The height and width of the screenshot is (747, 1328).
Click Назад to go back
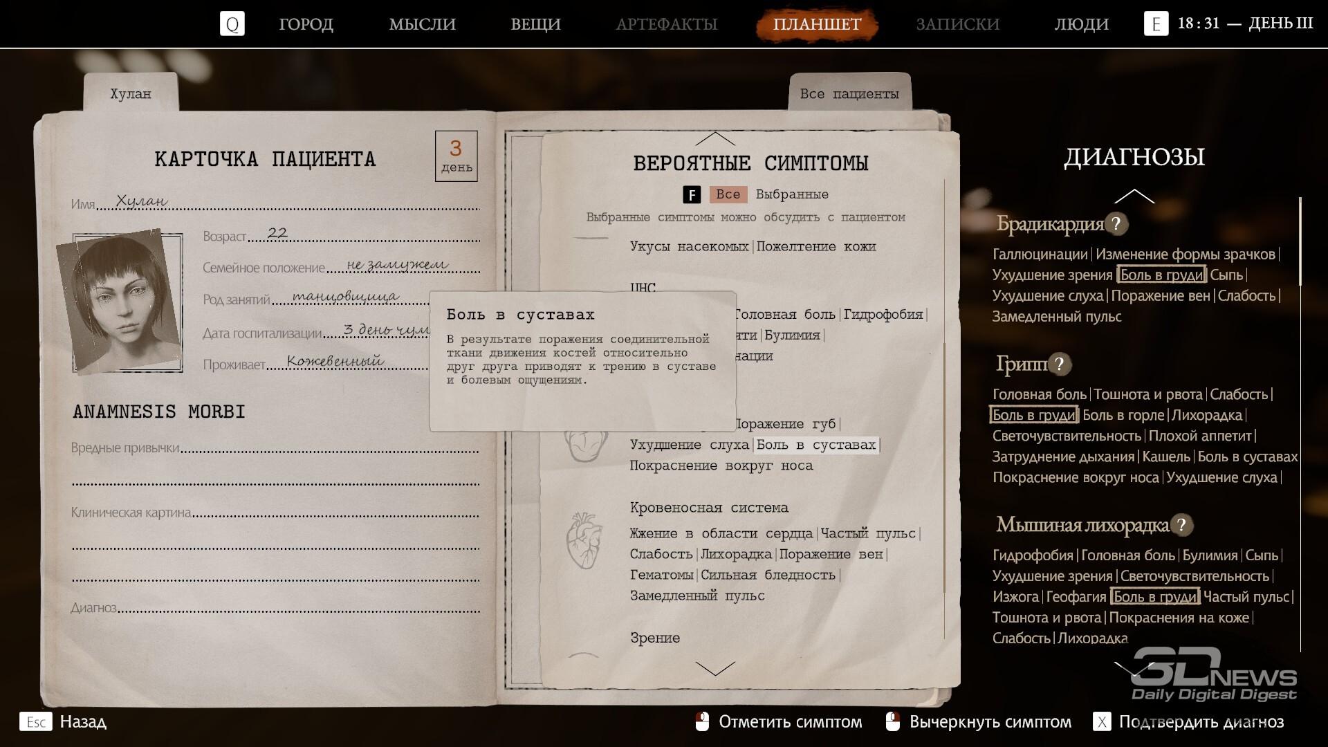[x=82, y=722]
